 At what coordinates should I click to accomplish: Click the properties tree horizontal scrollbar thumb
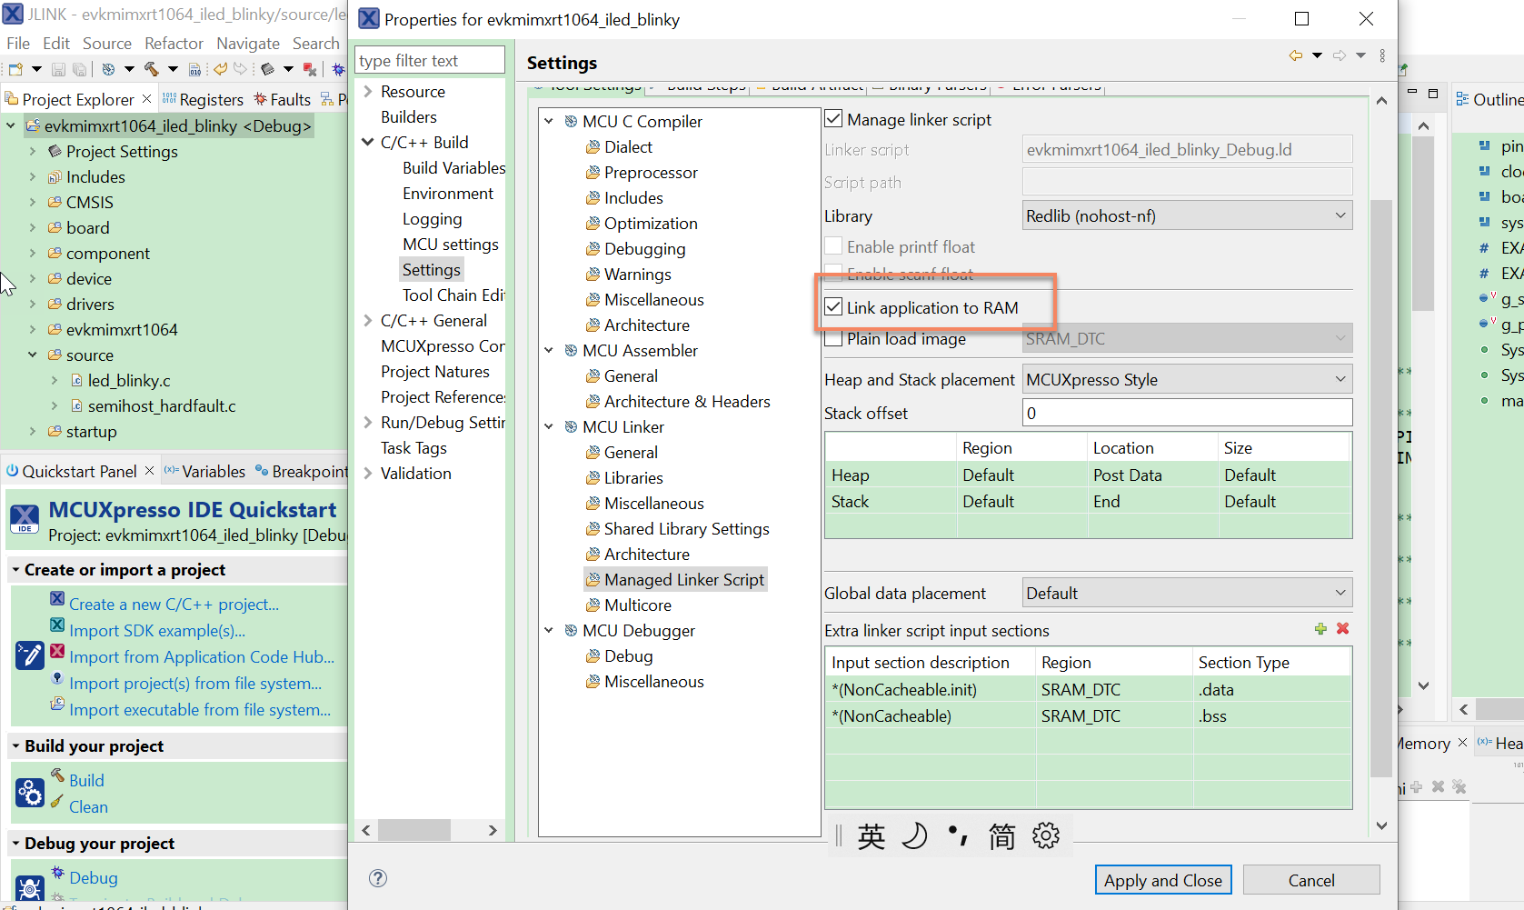click(414, 830)
